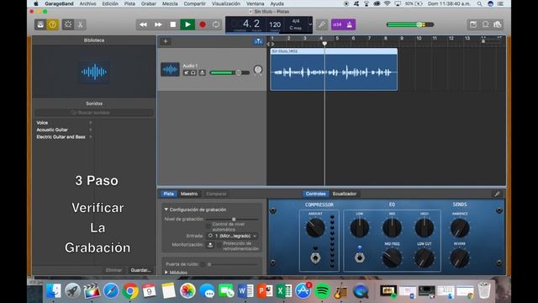Image resolution: width=538 pixels, height=303 pixels.
Task: Open the Mezcla menu
Action: 170,3
